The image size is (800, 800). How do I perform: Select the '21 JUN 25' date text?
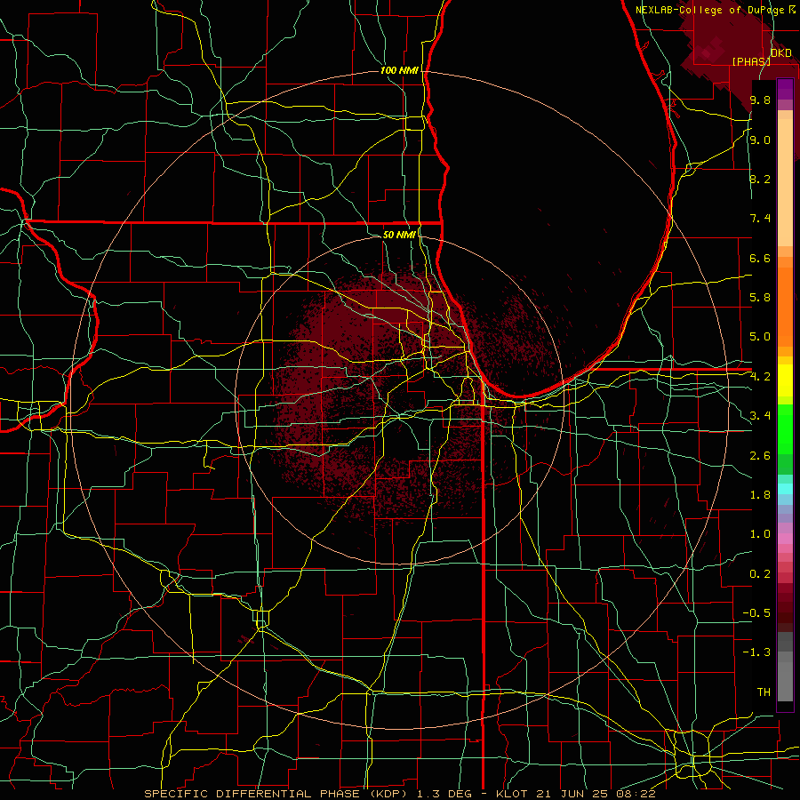click(x=573, y=794)
